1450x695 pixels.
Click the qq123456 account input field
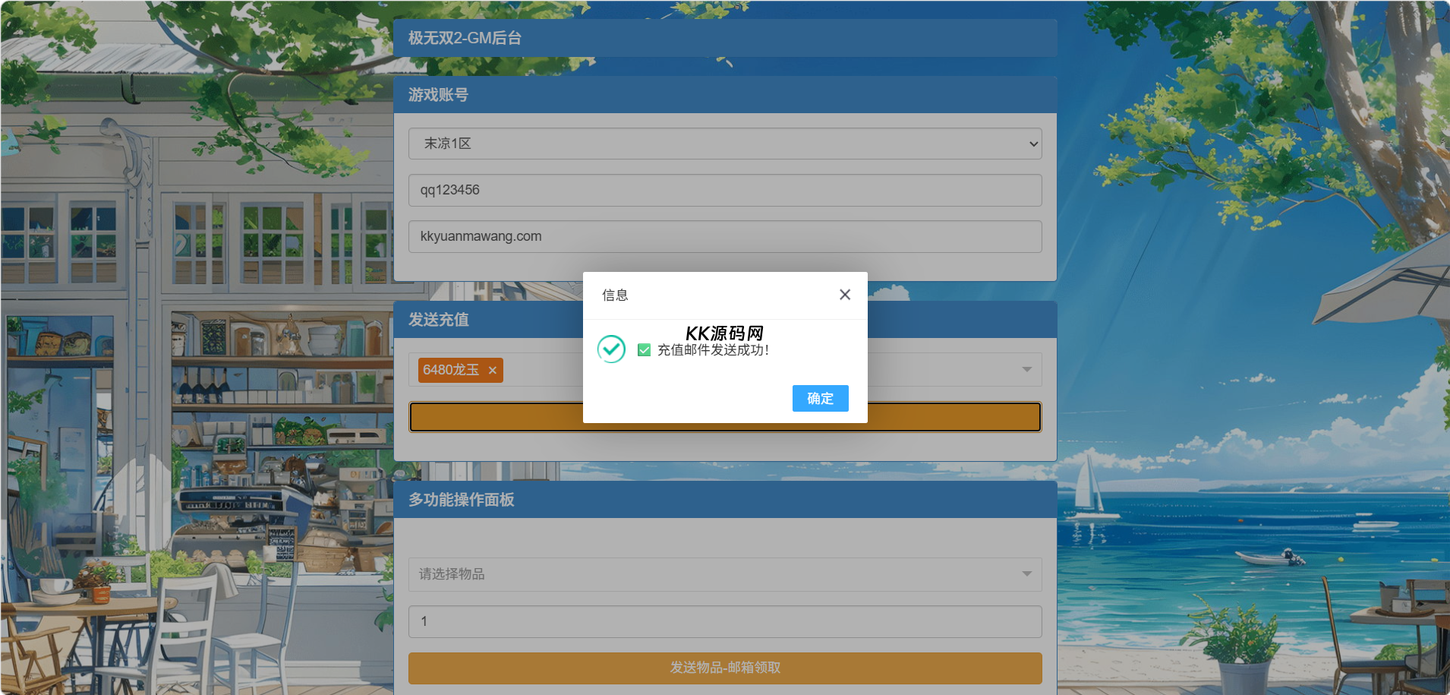coord(724,190)
